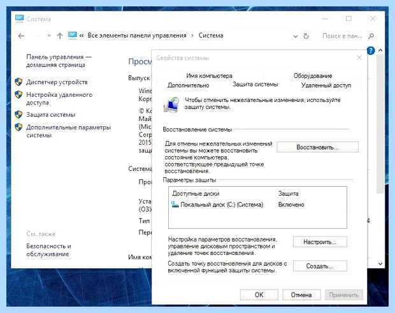Viewport: 395px width, 313px height.
Task: Open Защита системы sidebar link
Action: tap(50, 115)
